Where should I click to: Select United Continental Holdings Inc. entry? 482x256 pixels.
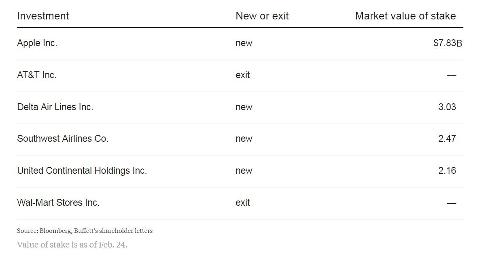click(82, 171)
